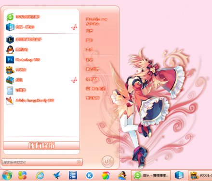Open Tencent QQ penguin entry
Image resolution: width=212 pixels, height=181 pixels.
(x=17, y=50)
